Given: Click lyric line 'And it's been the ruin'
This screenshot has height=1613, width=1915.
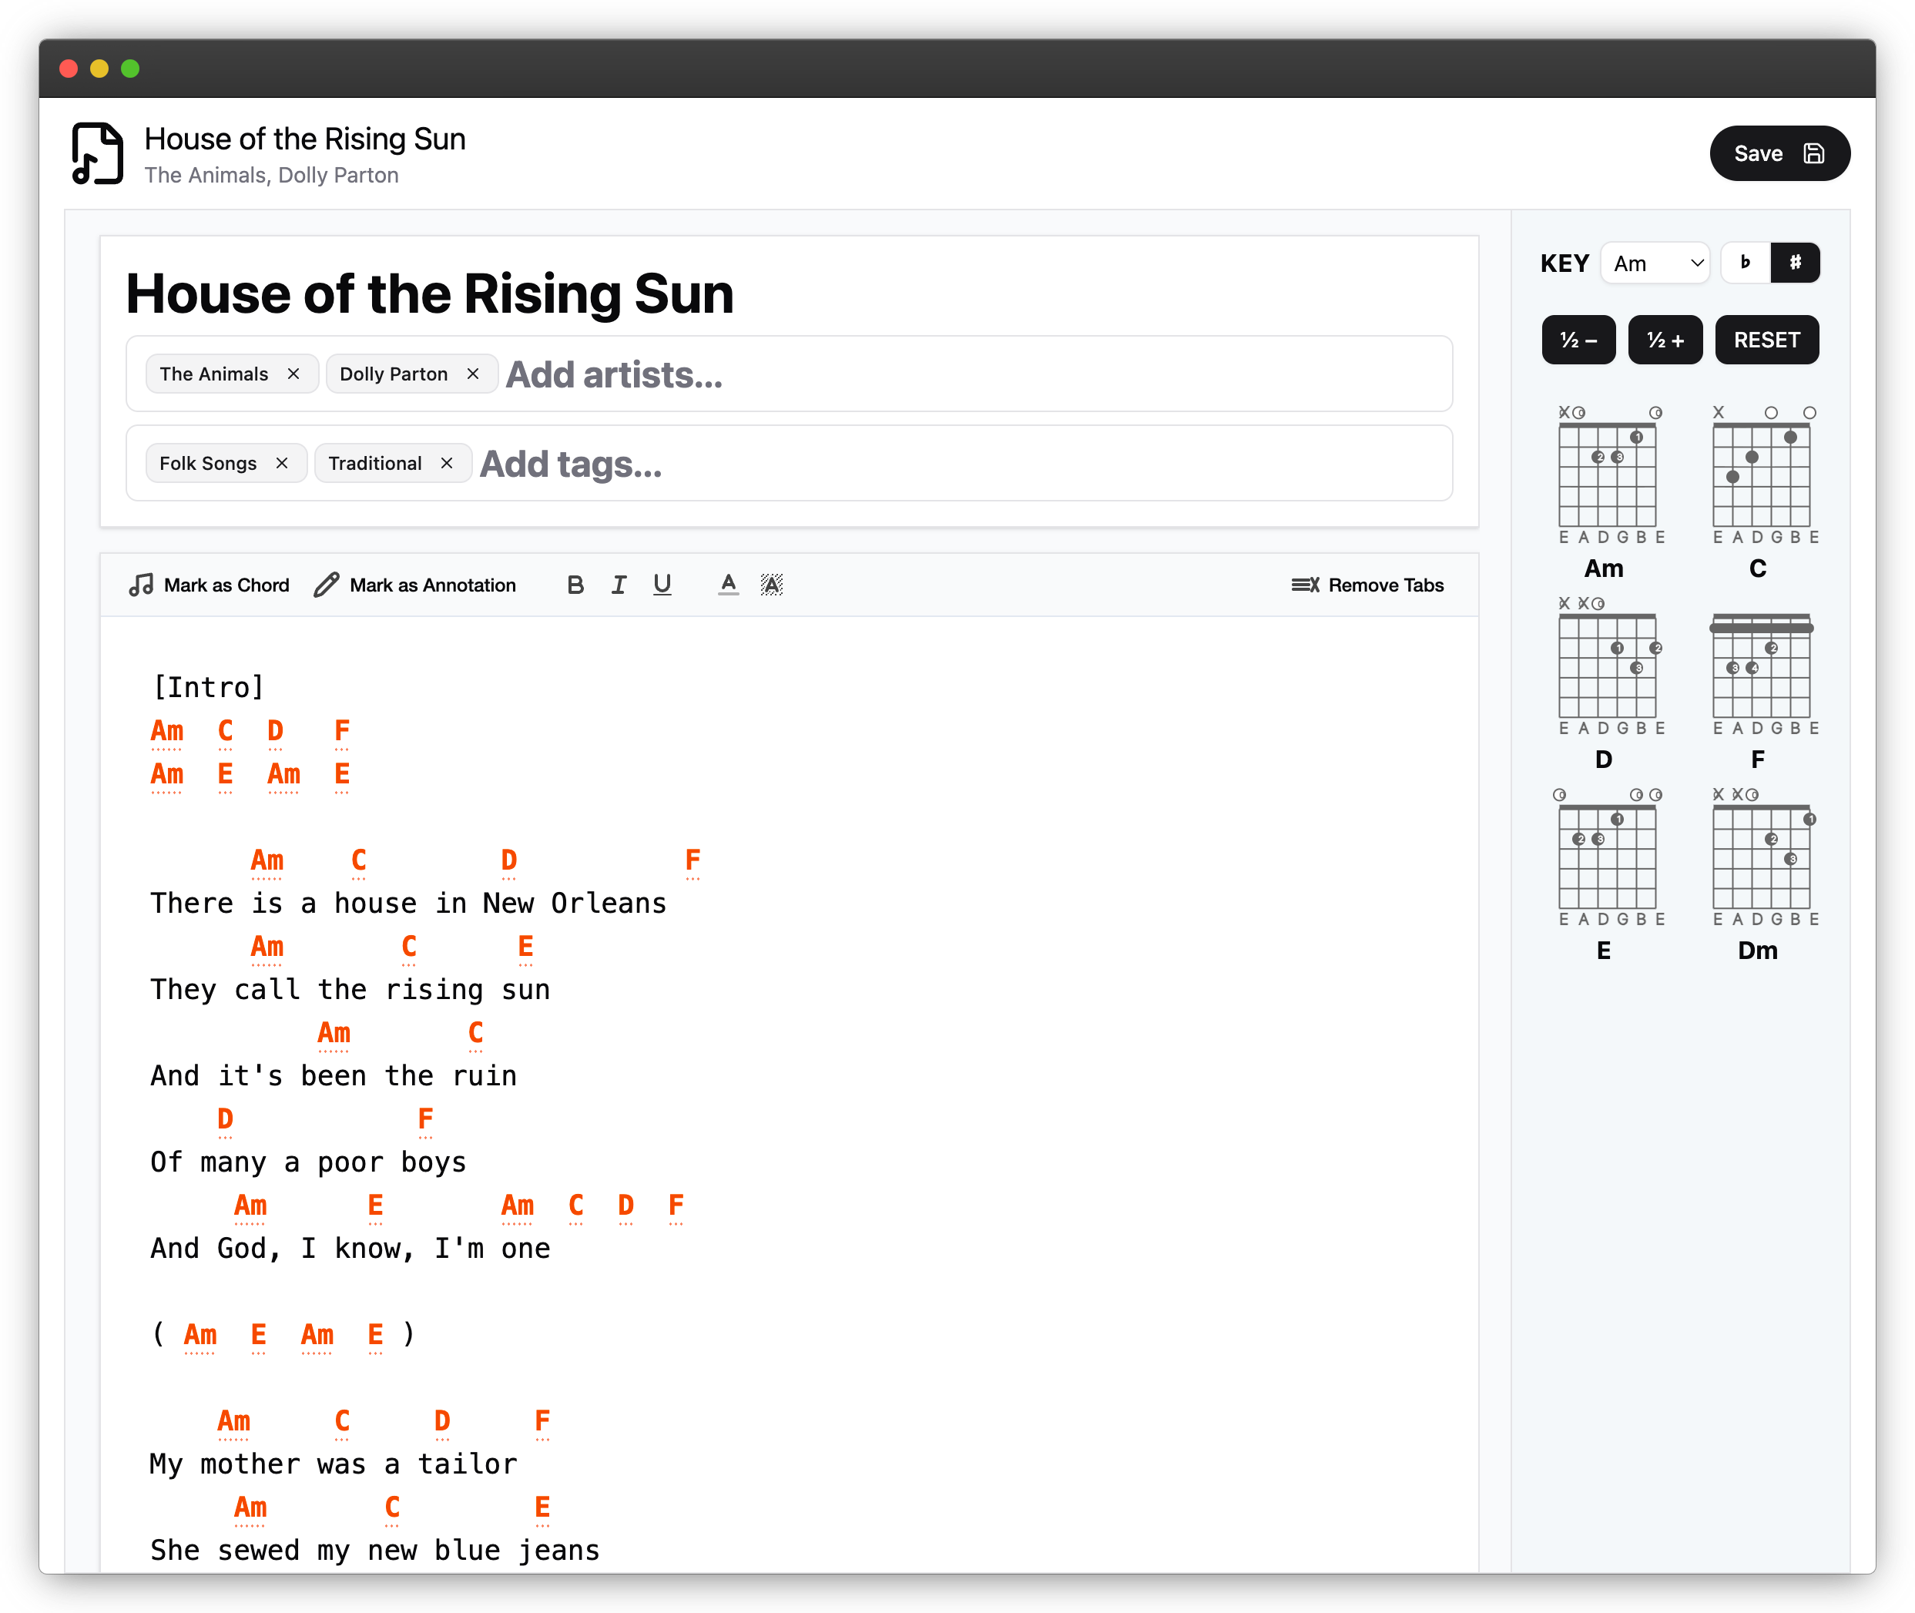Looking at the screenshot, I should pyautogui.click(x=334, y=1076).
